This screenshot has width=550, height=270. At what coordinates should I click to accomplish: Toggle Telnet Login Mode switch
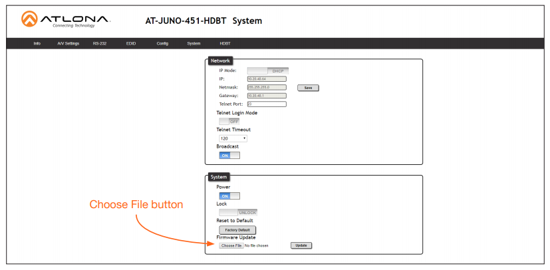229,121
